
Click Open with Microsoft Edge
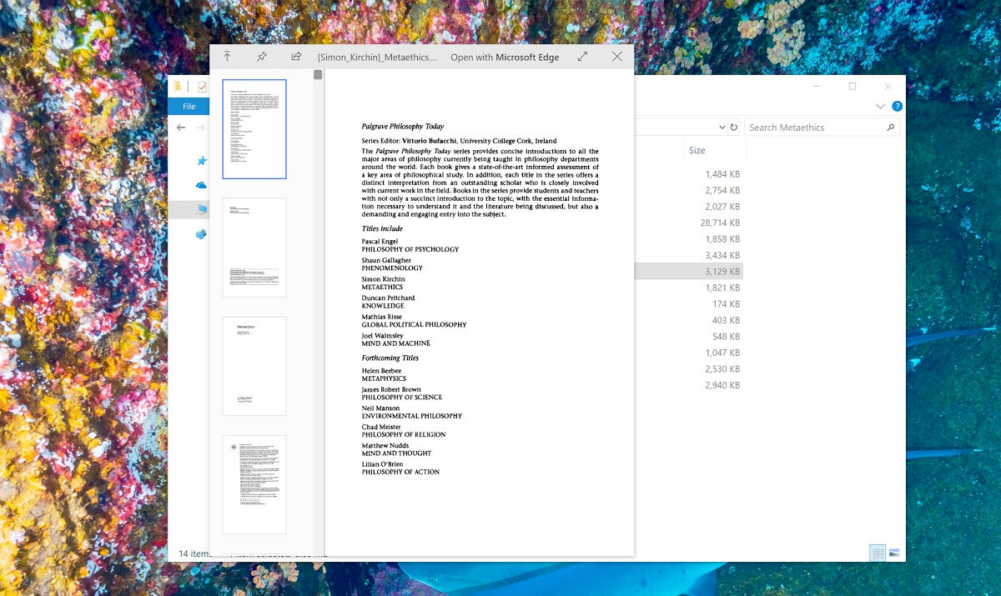point(505,57)
